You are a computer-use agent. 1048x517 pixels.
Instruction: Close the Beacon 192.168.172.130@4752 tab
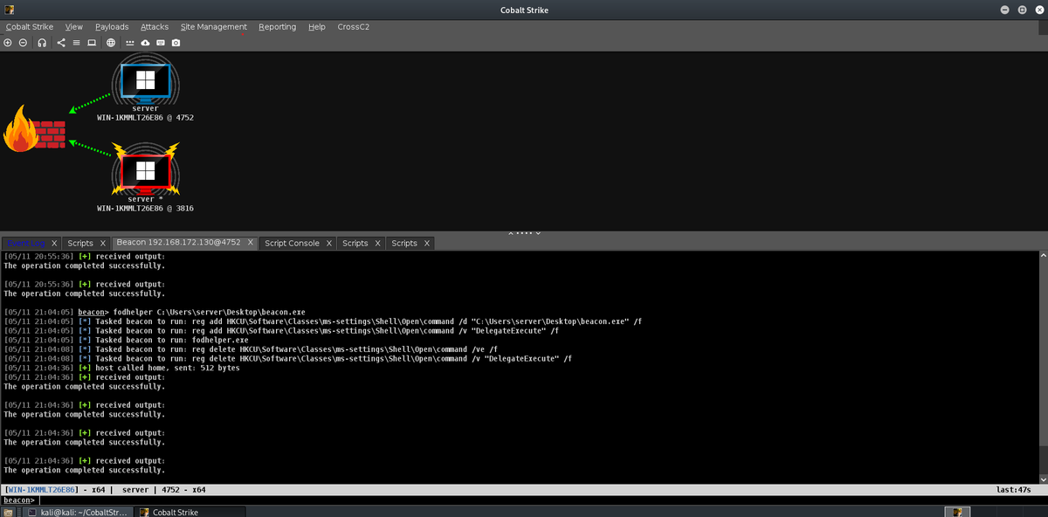[250, 243]
